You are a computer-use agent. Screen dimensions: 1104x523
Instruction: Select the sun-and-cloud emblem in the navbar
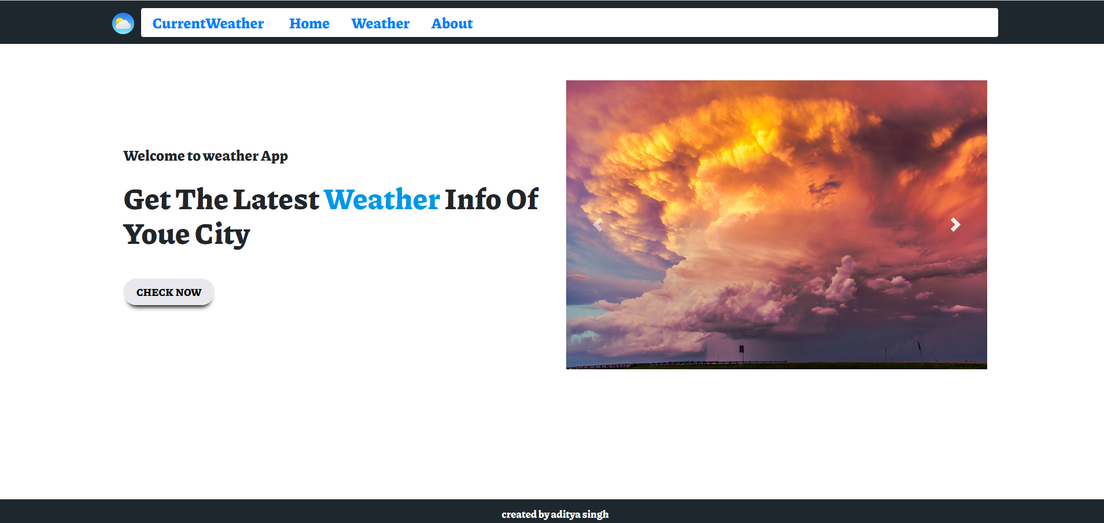coord(123,23)
